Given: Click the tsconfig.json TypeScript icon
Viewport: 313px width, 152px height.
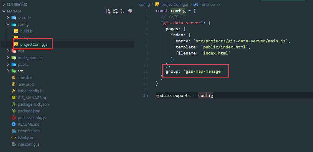Looking at the screenshot, I should 14,131.
